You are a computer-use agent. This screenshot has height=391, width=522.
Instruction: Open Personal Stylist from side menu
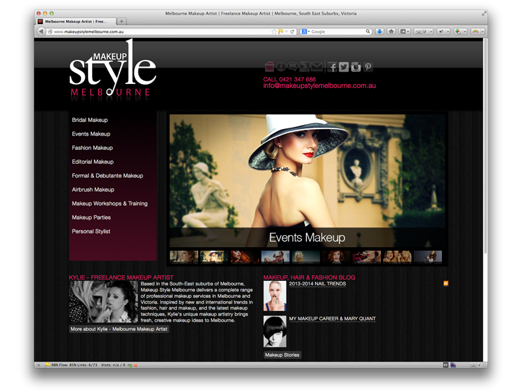(x=91, y=231)
